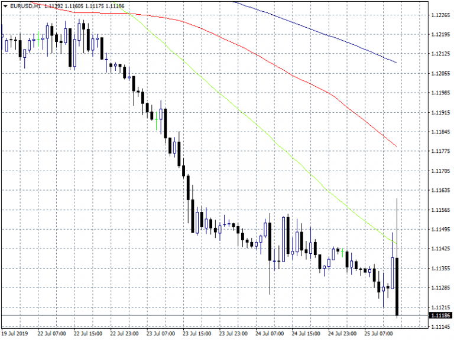Click the 1.11215 price axis label

click(x=439, y=308)
